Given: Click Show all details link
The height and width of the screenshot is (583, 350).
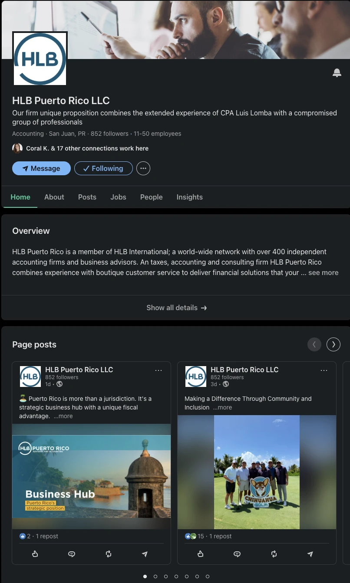Looking at the screenshot, I should pyautogui.click(x=176, y=308).
